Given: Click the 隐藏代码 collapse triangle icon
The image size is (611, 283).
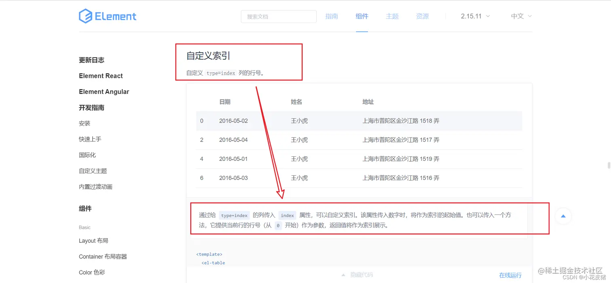Looking at the screenshot, I should click(x=343, y=275).
